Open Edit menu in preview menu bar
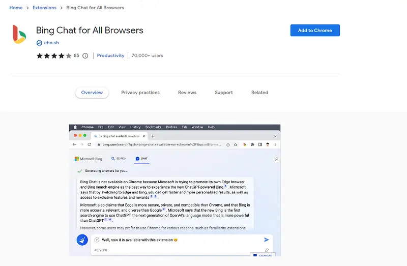 tap(111, 127)
